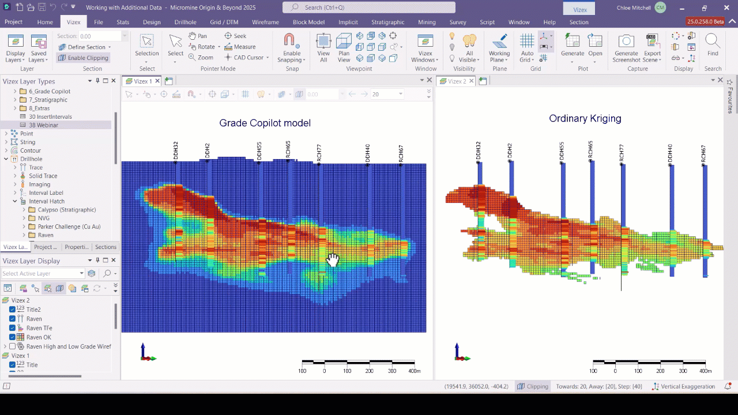Image resolution: width=738 pixels, height=415 pixels.
Task: Select the Measure tool
Action: coord(240,47)
